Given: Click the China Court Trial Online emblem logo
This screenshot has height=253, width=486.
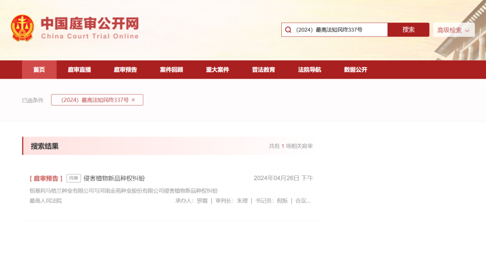Looking at the screenshot, I should pos(22,28).
